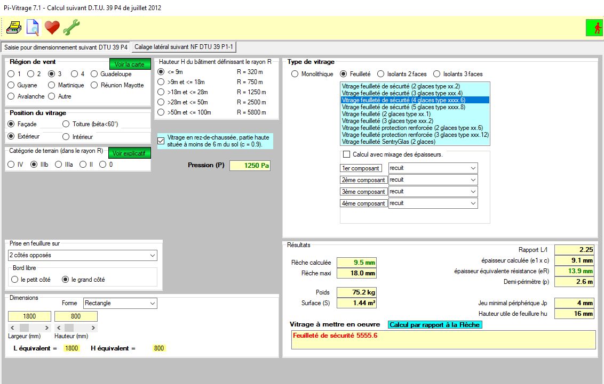The height and width of the screenshot is (384, 604).
Task: Click the 'Voir la carte' button
Action: (129, 64)
